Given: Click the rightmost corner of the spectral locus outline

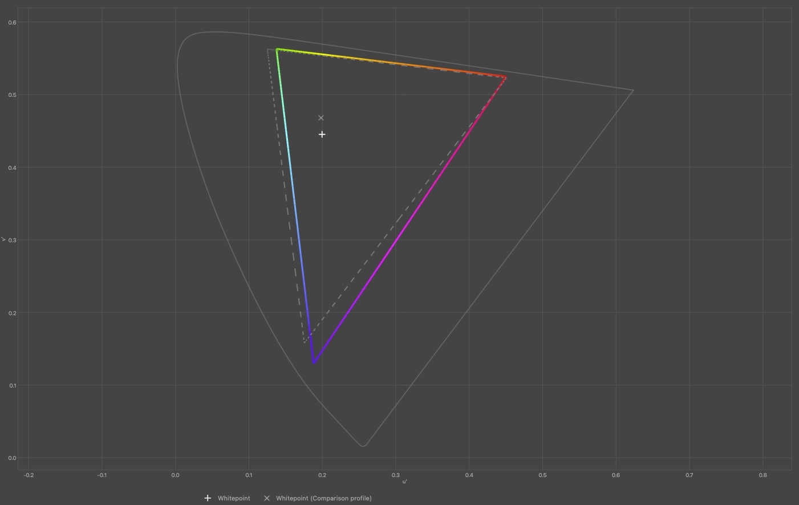Looking at the screenshot, I should pyautogui.click(x=633, y=90).
